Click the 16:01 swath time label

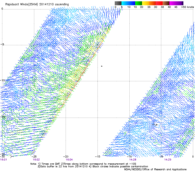[3, 159]
